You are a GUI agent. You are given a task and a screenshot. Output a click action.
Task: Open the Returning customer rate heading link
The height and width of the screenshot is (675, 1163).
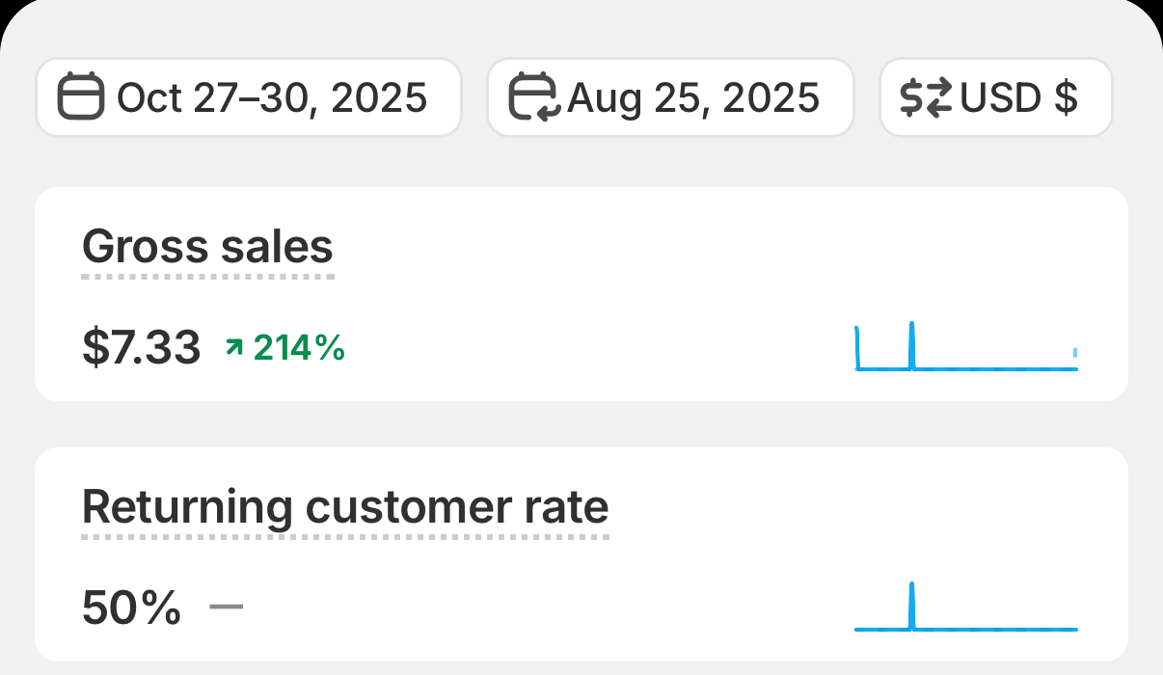[x=345, y=506]
